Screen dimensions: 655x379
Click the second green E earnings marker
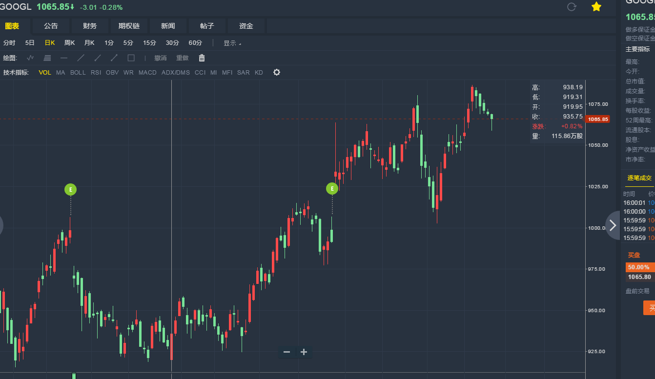pos(332,189)
